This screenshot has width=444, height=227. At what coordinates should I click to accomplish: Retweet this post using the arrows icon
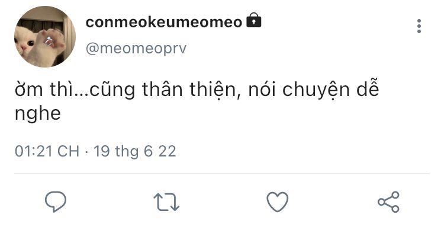coord(166,202)
